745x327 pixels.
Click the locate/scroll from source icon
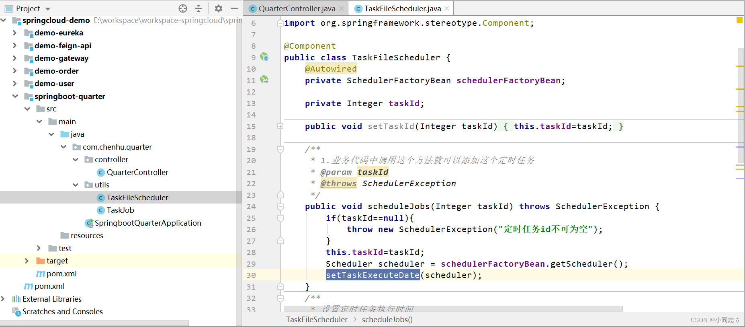pos(183,8)
